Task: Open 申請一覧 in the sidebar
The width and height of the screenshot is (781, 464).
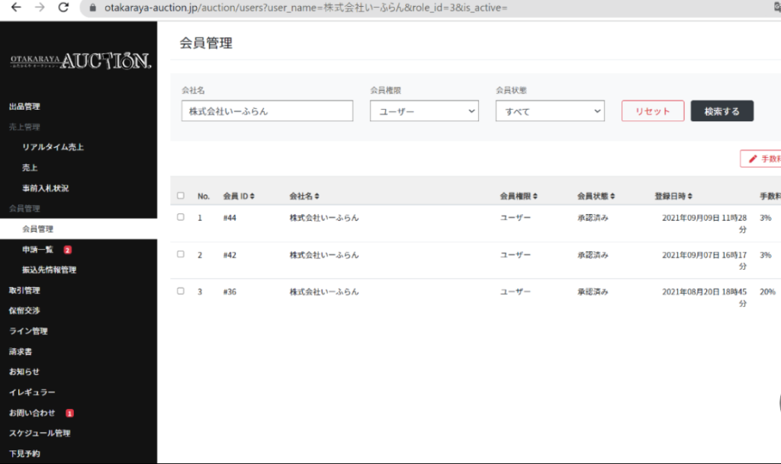Action: click(38, 249)
